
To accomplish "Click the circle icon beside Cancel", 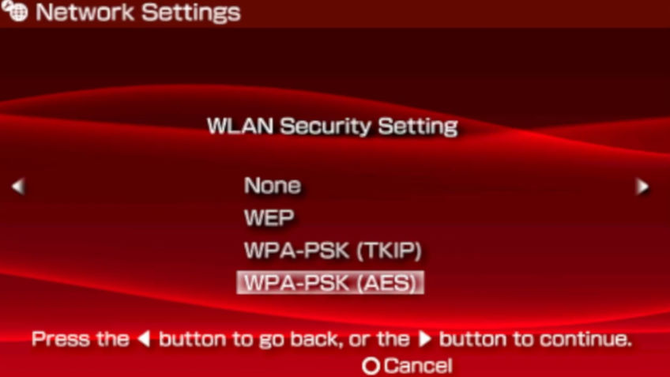I will point(371,366).
